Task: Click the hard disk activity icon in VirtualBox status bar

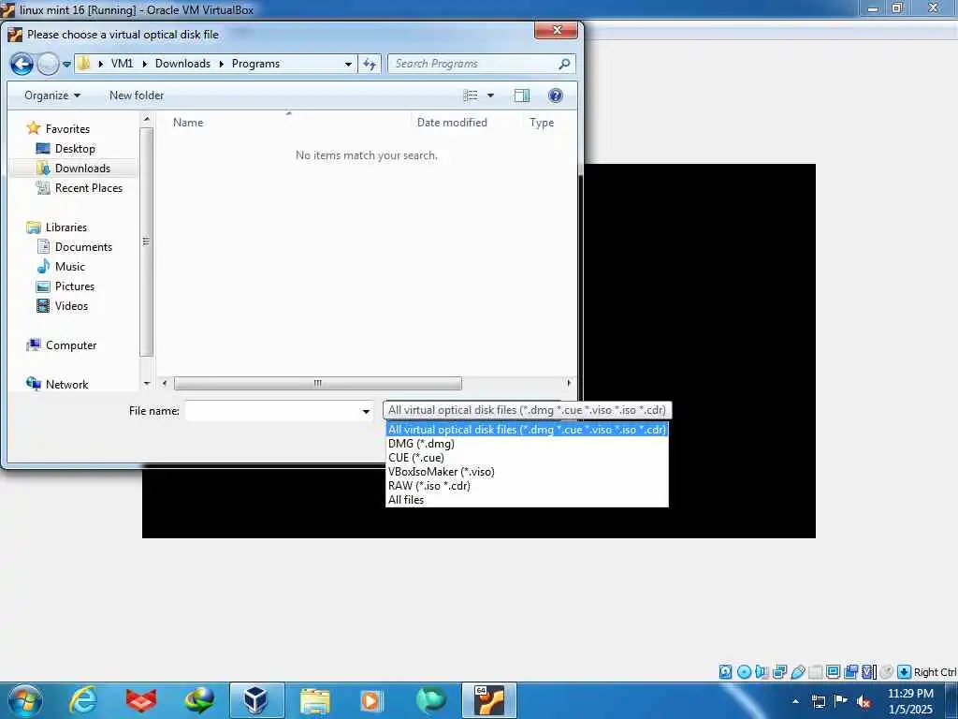Action: [x=725, y=672]
